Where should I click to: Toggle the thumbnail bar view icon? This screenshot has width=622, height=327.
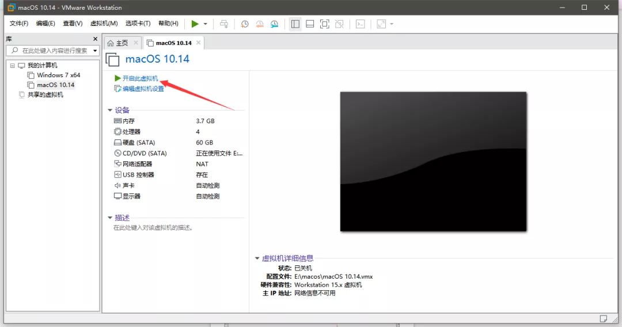310,24
